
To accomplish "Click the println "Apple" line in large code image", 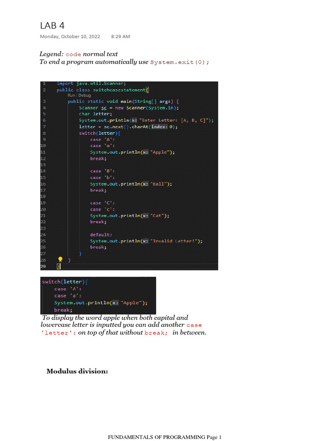I will (x=132, y=152).
